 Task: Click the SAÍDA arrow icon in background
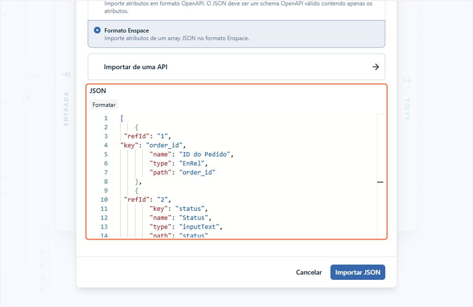(407, 81)
